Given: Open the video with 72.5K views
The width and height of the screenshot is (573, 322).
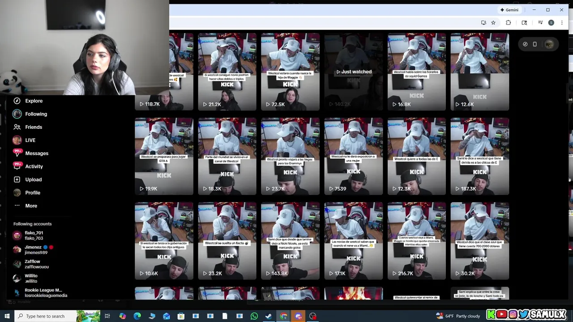Looking at the screenshot, I should [290, 72].
